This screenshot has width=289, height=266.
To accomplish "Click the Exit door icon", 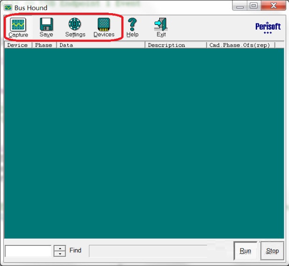I will pyautogui.click(x=161, y=24).
